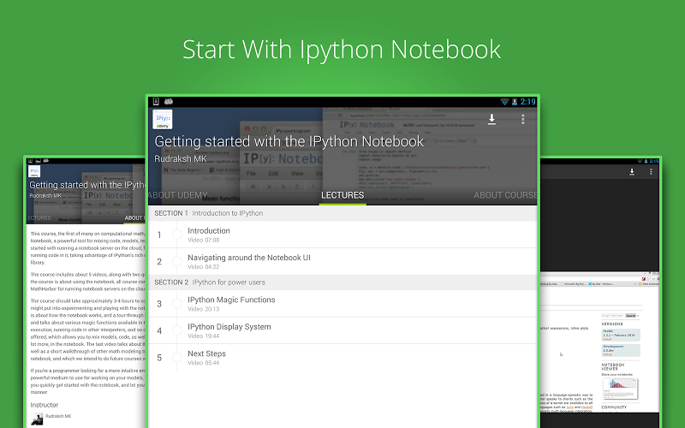Tap the IPython course logo in center screen
685x428 pixels.
tap(163, 119)
